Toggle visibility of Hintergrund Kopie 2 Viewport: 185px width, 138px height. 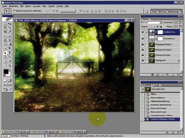coord(143,50)
